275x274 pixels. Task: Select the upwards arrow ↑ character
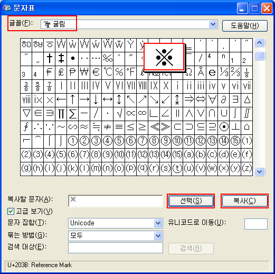73,100
